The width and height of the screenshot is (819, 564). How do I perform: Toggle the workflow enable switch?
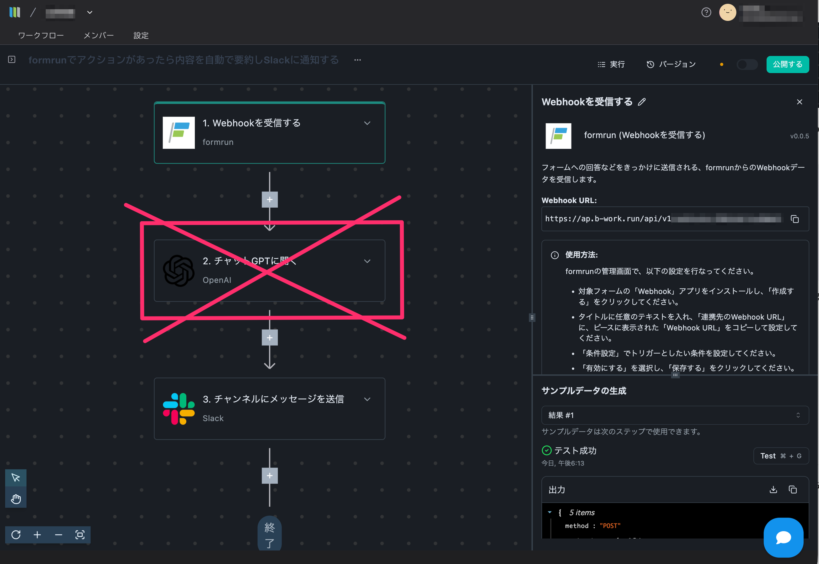click(747, 64)
